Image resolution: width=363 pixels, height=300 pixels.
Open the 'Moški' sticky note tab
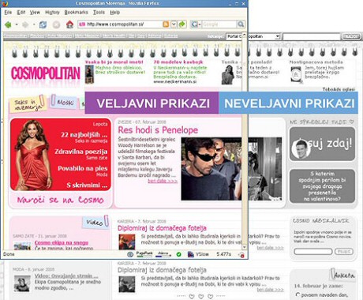tap(65, 103)
